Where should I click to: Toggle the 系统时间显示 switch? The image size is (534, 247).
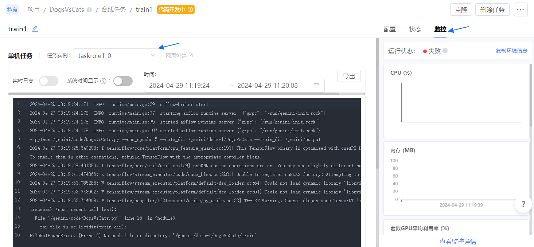(123, 81)
